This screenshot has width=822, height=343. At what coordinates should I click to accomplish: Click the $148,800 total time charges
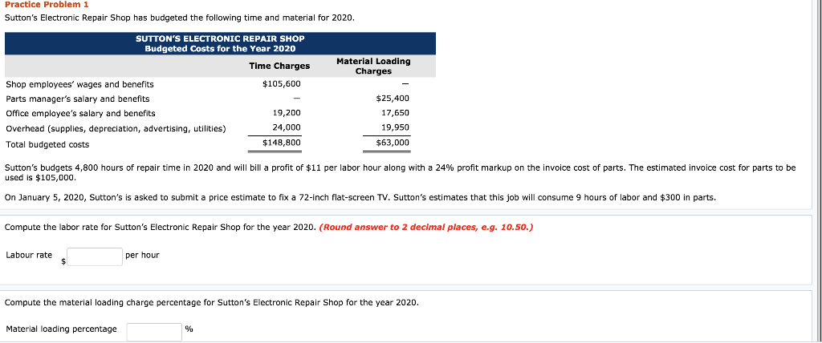coord(282,143)
